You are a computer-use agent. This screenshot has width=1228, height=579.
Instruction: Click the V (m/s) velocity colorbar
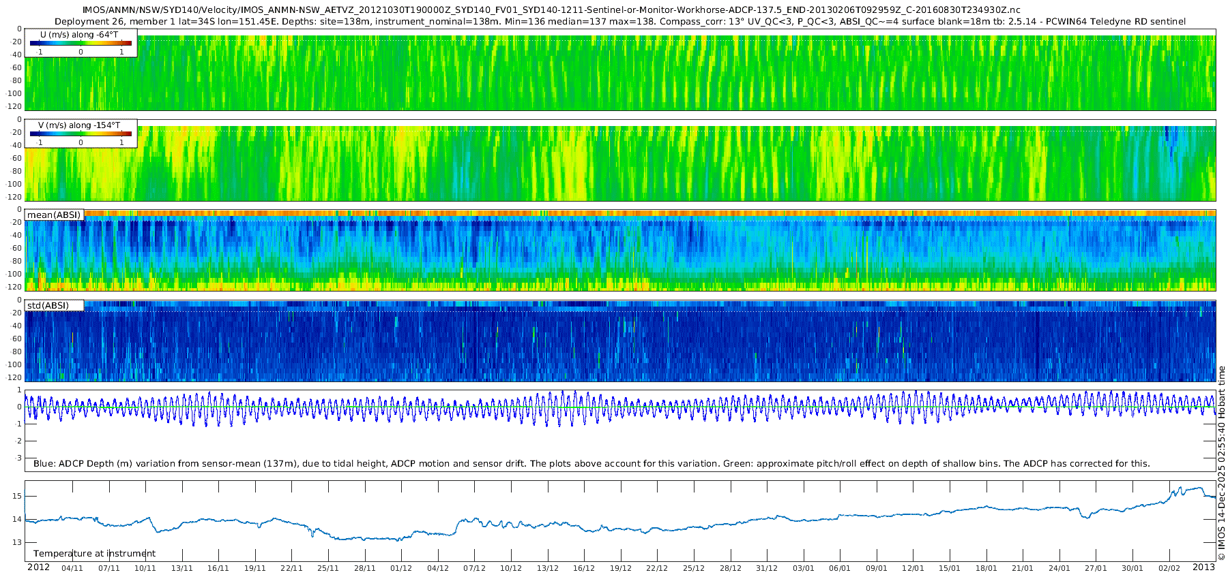pyautogui.click(x=81, y=134)
